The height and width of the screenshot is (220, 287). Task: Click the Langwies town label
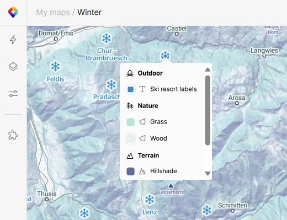pyautogui.click(x=264, y=50)
